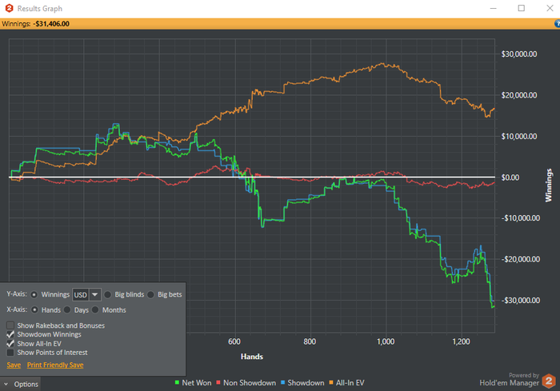This screenshot has height=391, width=560.
Task: Click the Print Friendly Save link
Action: (55, 365)
